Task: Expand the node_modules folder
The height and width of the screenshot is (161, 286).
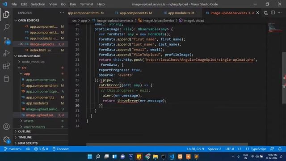Action: (33, 62)
